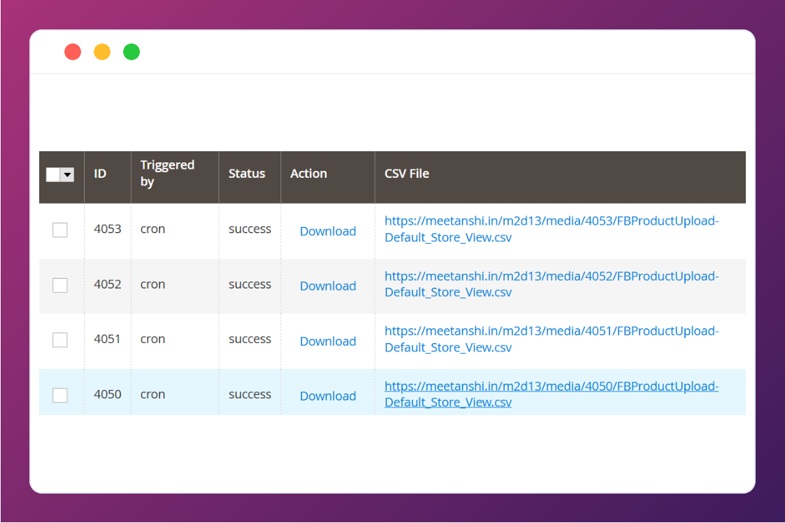This screenshot has width=785, height=523.
Task: Download the CSV for ID 4053
Action: pyautogui.click(x=328, y=231)
